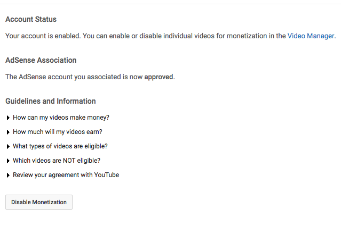Open the Video Manager link
The width and height of the screenshot is (341, 234).
tap(311, 36)
